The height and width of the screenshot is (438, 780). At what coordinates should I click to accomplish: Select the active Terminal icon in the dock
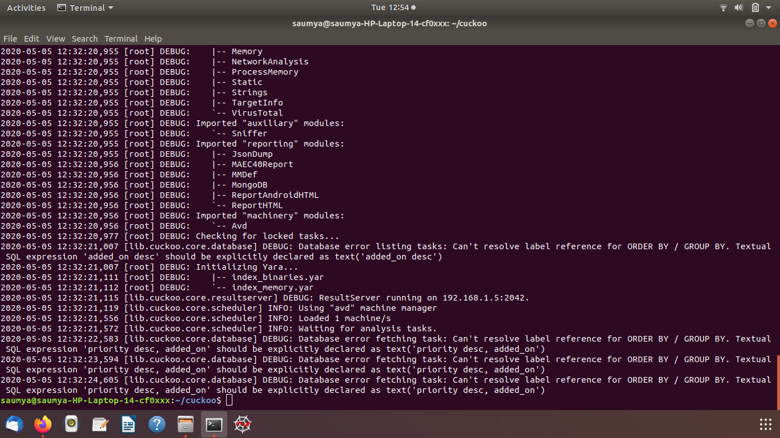click(214, 424)
